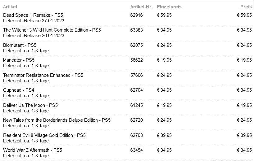The height and width of the screenshot is (161, 254).
Task: Click article number 63454
Action: pos(137,150)
